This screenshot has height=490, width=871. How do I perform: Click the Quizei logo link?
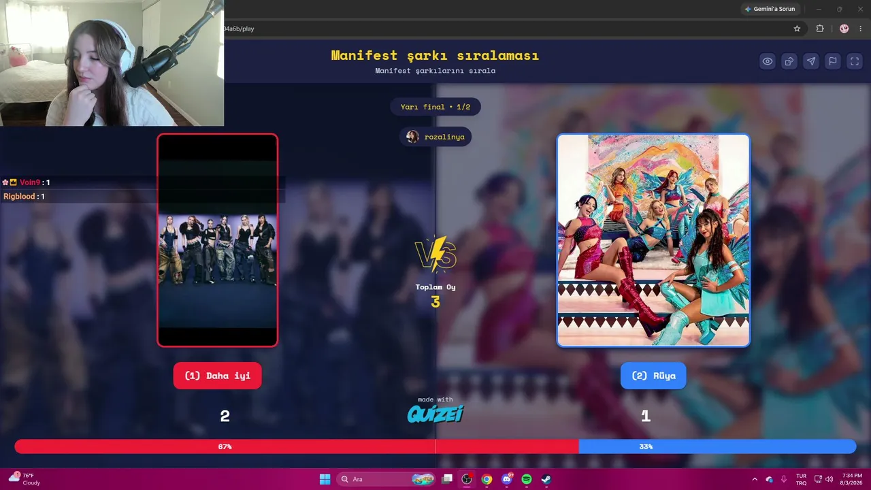[x=435, y=413]
